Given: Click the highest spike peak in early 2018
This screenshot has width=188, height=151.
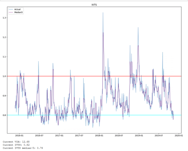Looking at the screenshot, I should pos(103,13).
